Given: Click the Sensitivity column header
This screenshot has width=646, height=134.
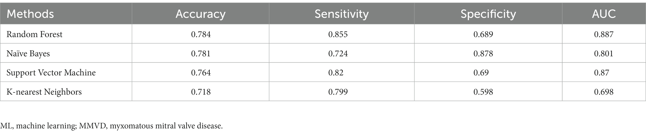Looking at the screenshot, I should [x=342, y=14].
